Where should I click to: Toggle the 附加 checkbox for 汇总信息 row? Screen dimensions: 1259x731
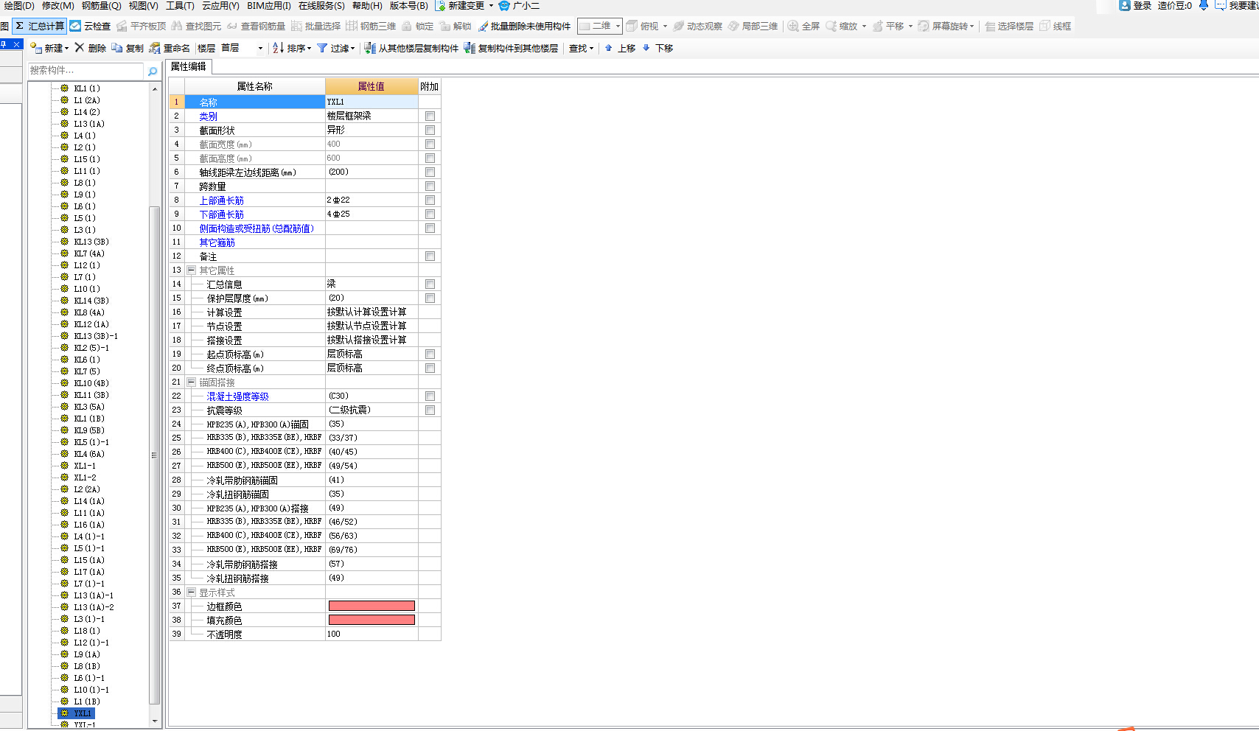point(430,284)
